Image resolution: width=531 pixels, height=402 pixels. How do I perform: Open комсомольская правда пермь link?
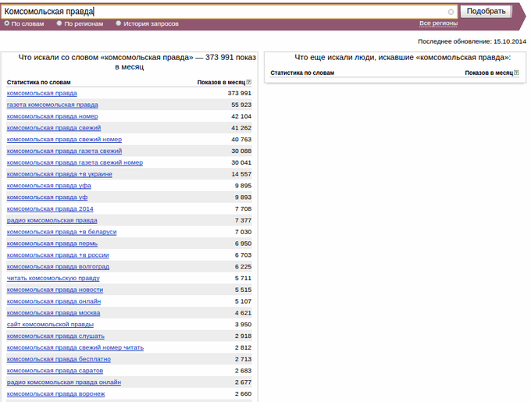52,244
